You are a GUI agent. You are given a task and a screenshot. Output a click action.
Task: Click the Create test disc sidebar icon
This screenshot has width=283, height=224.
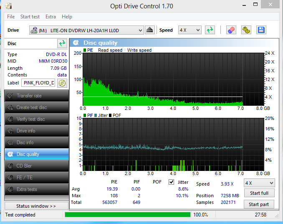(x=10, y=107)
